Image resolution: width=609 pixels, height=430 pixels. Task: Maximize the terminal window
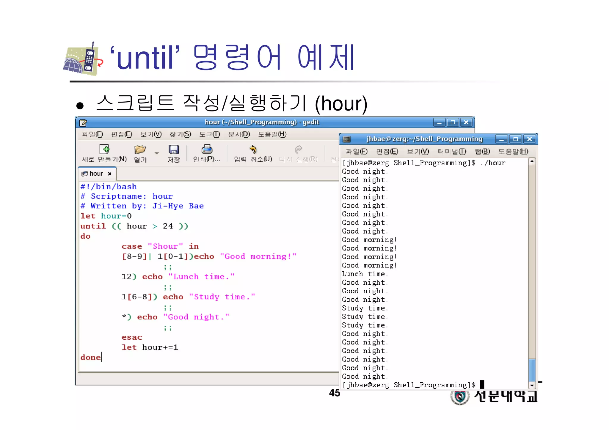click(x=515, y=139)
